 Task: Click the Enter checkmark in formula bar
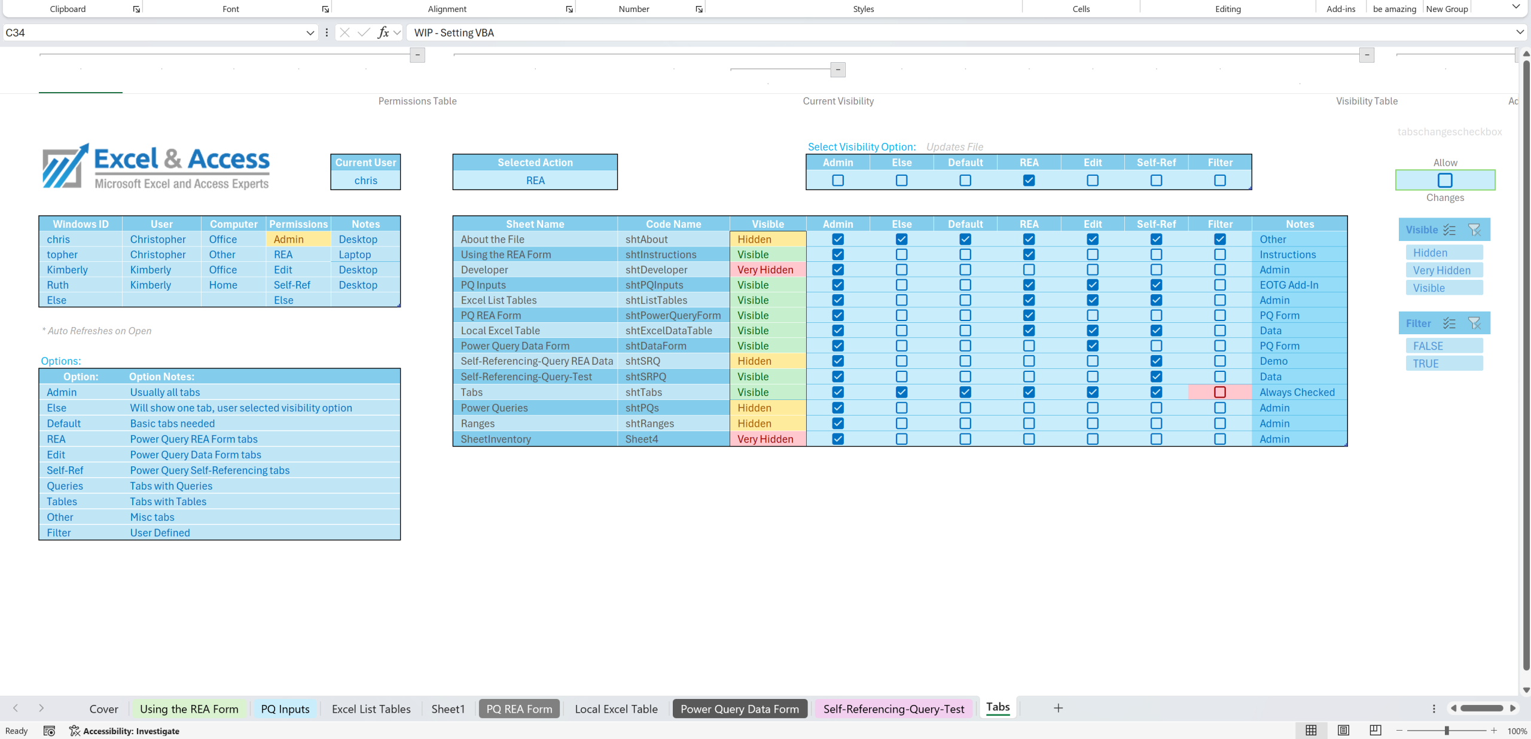coord(364,32)
